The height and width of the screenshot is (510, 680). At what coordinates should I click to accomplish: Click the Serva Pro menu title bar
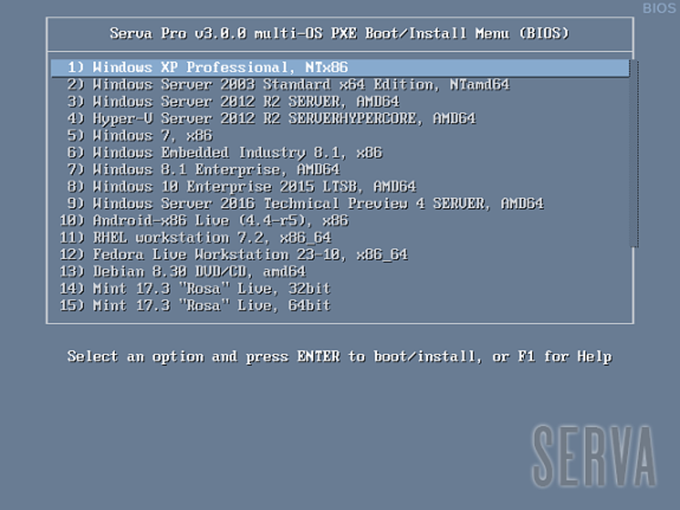[x=339, y=33]
